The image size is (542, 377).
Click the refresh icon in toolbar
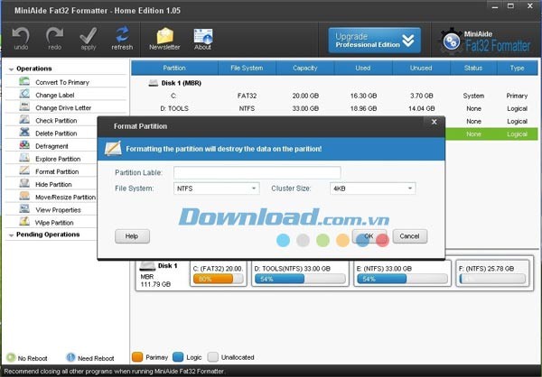pos(122,36)
